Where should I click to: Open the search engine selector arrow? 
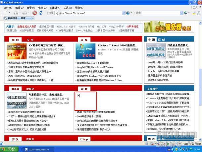point(189,13)
